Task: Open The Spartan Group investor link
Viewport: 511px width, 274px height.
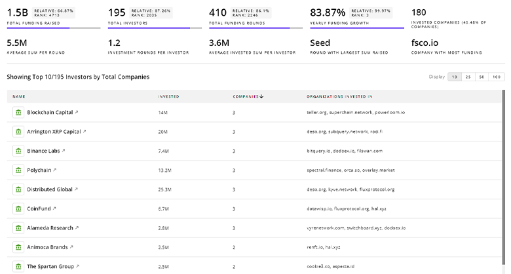Action: (x=50, y=266)
